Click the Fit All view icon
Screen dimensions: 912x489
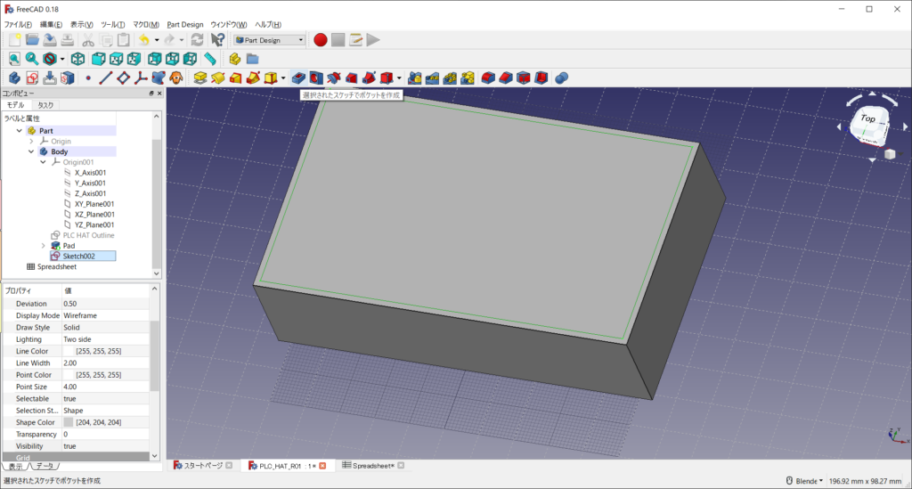click(15, 59)
